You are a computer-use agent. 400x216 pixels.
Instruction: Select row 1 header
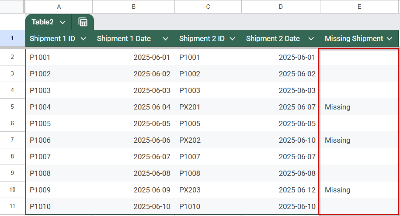click(x=12, y=38)
